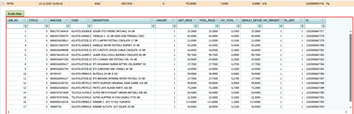This screenshot has height=114, width=354.
Task: Click the DESCRIPTION column filter funnel icon
Action: pos(153,26)
